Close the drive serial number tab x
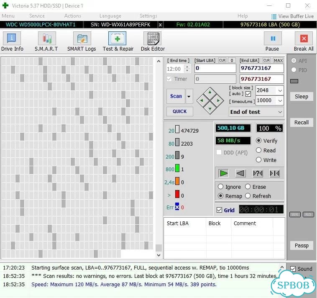This screenshot has width=317, height=298. [x=160, y=25]
